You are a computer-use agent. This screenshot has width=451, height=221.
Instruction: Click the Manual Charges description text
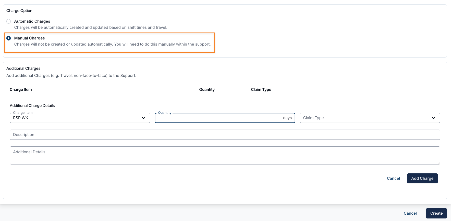[112, 44]
